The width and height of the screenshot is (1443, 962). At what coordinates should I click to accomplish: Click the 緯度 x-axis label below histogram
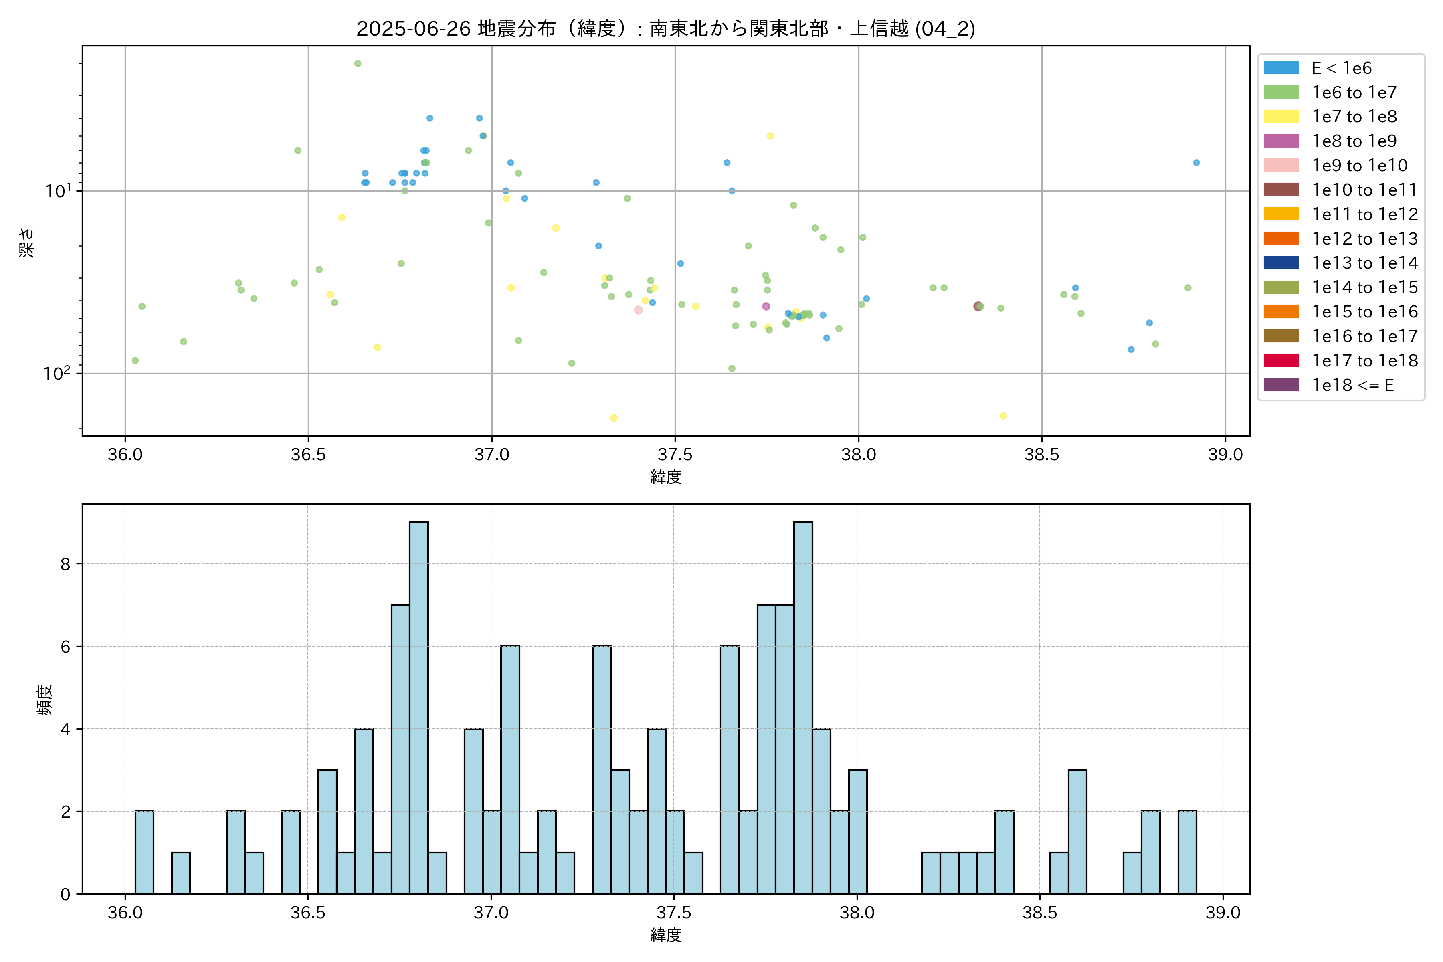[666, 934]
